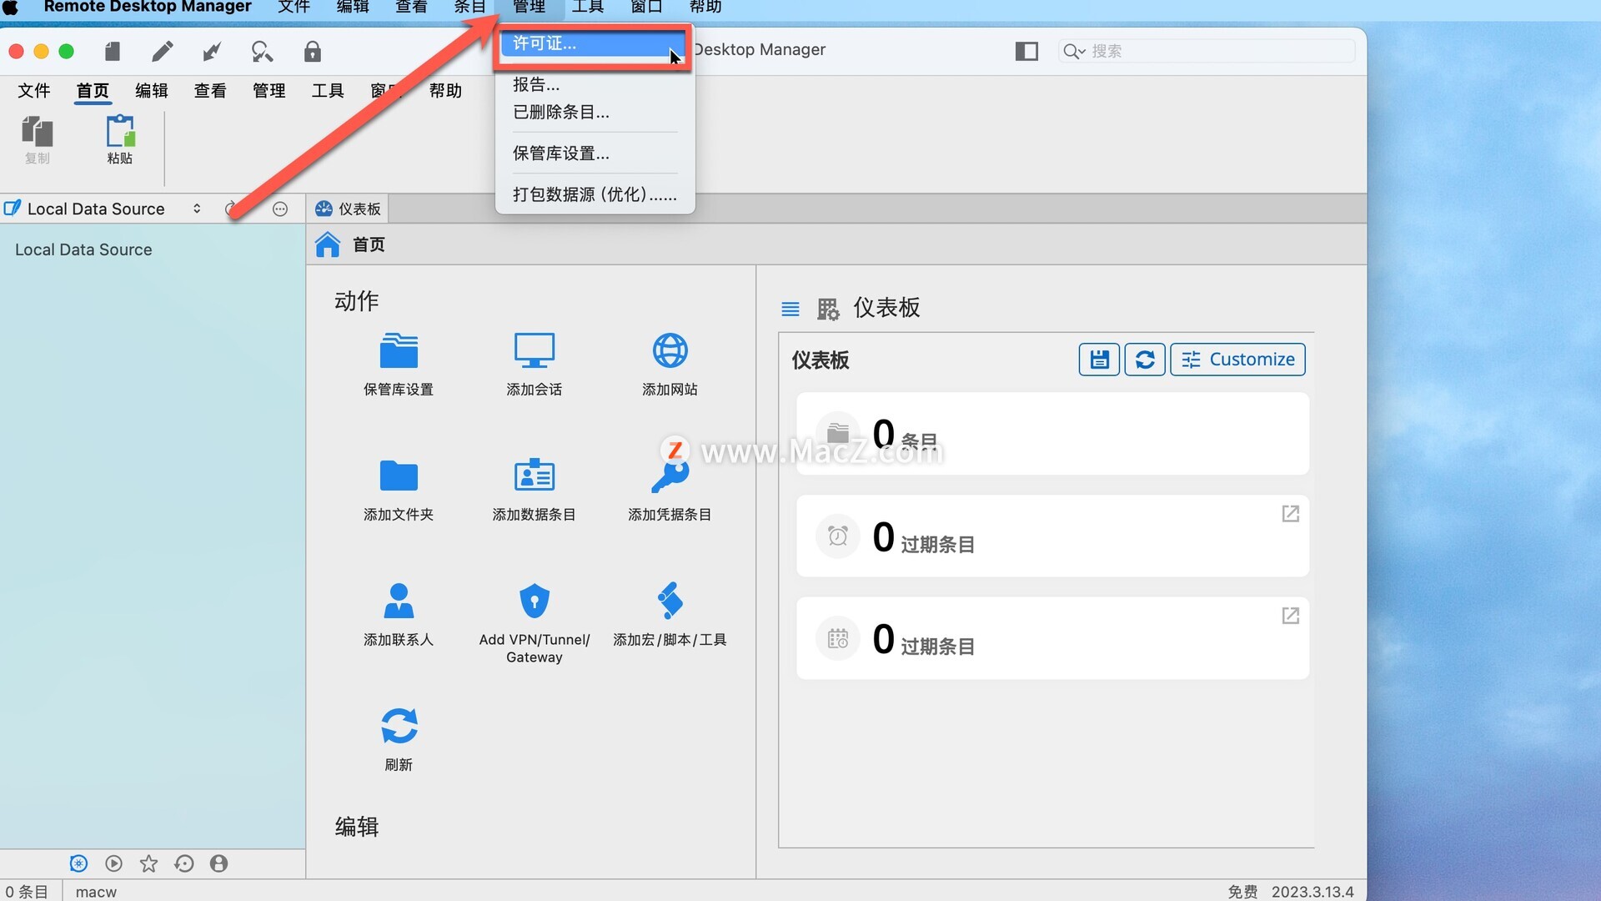Click the refresh dashboard button
1601x901 pixels.
pyautogui.click(x=1144, y=360)
